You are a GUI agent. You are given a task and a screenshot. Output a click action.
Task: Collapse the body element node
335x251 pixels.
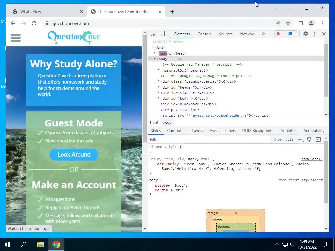154,59
